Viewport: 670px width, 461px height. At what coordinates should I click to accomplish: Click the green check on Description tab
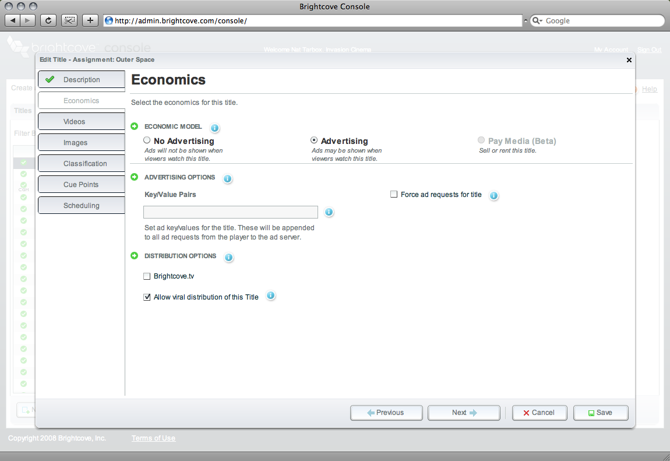[50, 79]
